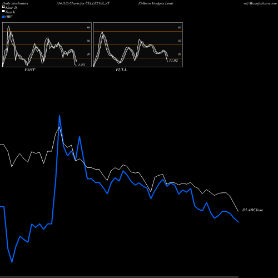Click the 'Daily Stochastics' title text

coord(15,3)
